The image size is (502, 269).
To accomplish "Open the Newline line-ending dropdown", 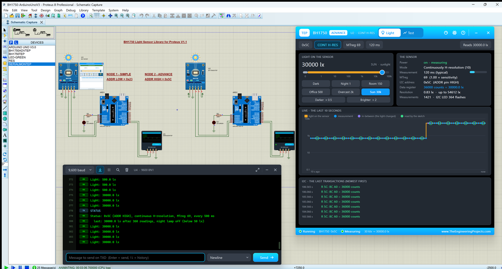I will pos(229,258).
